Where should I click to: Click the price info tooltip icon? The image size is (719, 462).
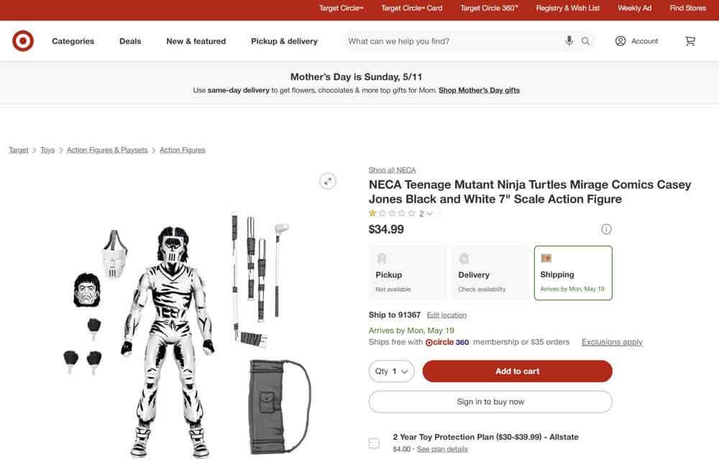tap(606, 228)
